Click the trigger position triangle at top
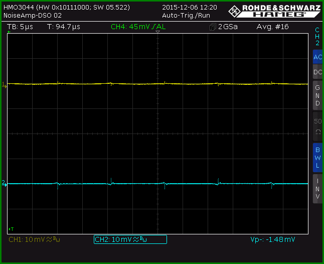324x264 pixels. pos(157,32)
